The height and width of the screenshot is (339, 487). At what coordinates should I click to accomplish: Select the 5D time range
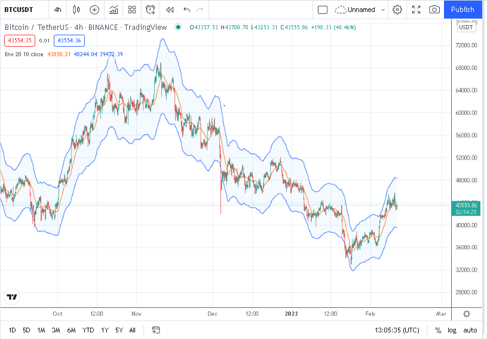(x=26, y=330)
